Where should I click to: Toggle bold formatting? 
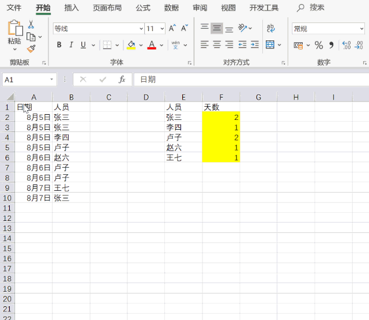(x=59, y=45)
